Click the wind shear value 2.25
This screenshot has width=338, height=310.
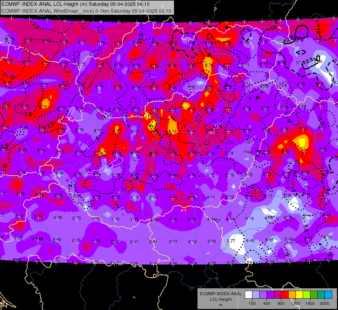(x=76, y=240)
